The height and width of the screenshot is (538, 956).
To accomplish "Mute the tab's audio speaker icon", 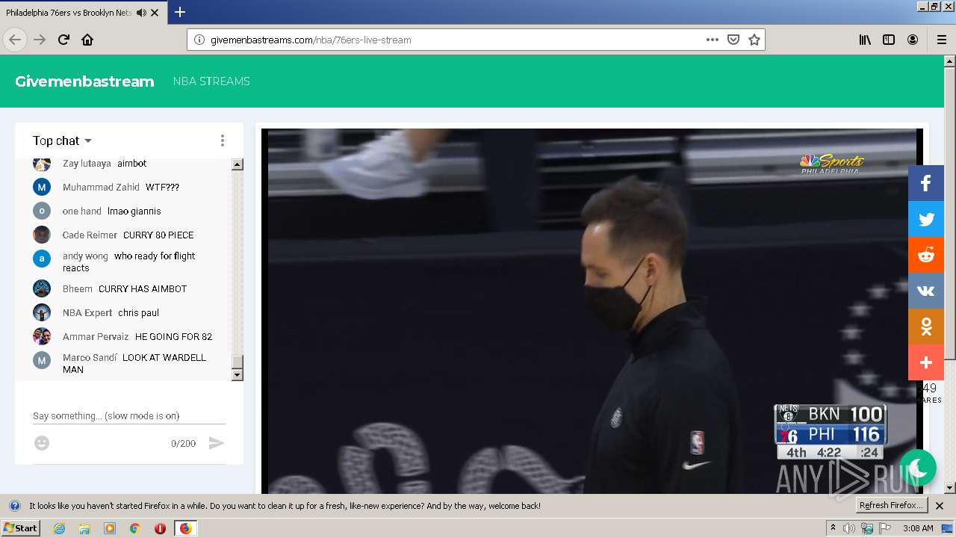I will (141, 13).
